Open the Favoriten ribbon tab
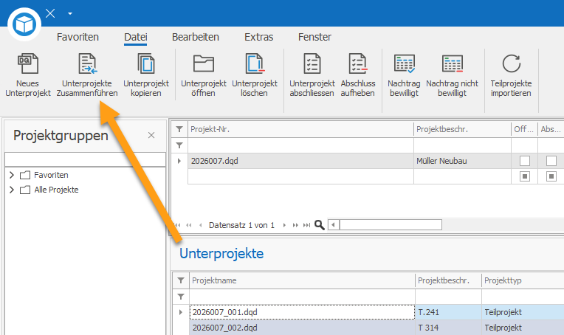The height and width of the screenshot is (335, 564). [78, 37]
